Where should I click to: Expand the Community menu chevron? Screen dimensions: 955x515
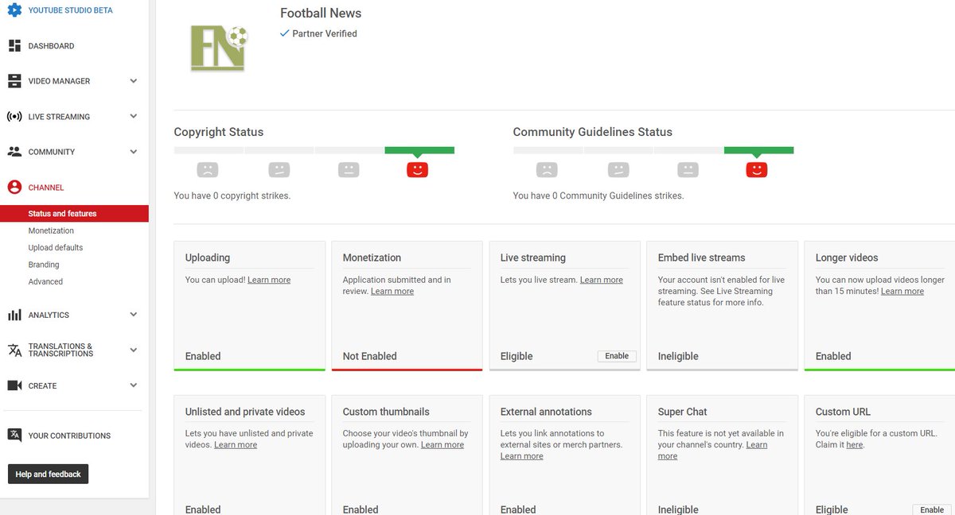134,152
